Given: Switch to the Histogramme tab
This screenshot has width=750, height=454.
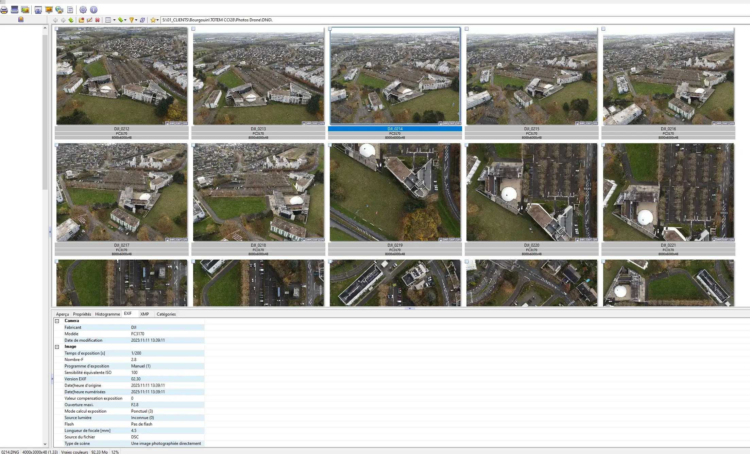Looking at the screenshot, I should click(x=107, y=314).
